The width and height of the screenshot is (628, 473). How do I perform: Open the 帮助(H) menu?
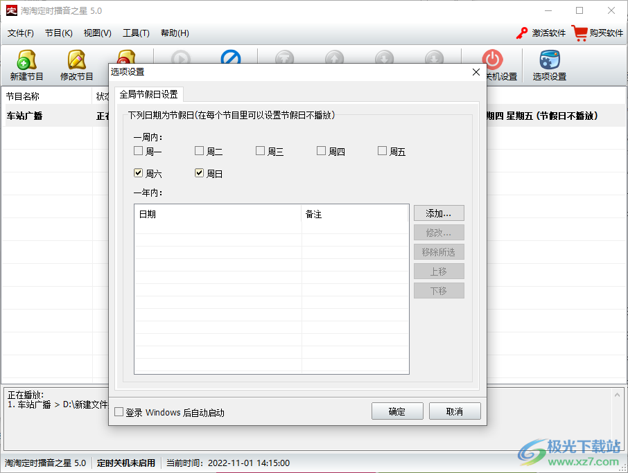point(175,33)
